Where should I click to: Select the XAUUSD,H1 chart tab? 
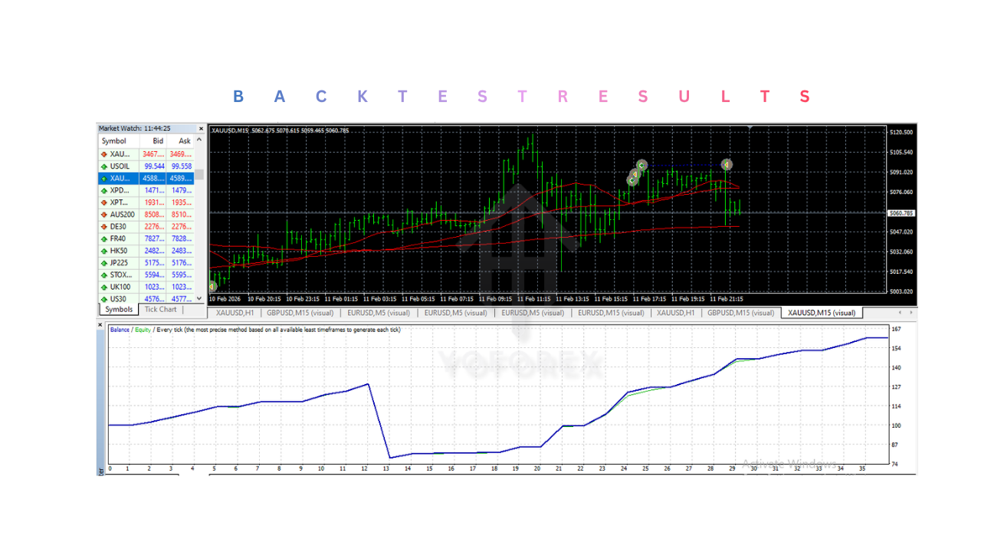(x=230, y=313)
